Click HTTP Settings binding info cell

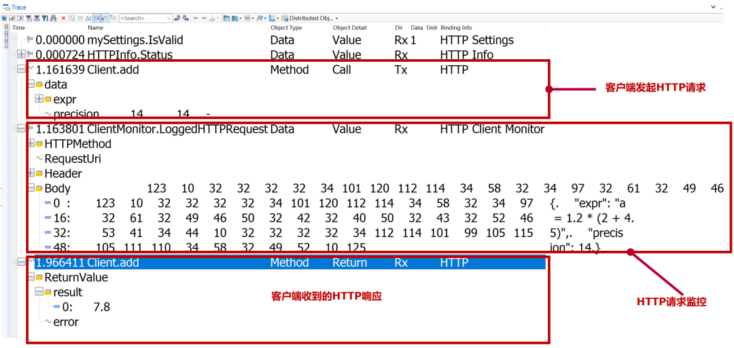pos(476,40)
